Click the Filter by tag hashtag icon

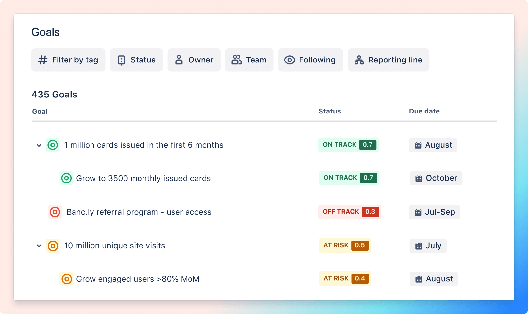(42, 60)
